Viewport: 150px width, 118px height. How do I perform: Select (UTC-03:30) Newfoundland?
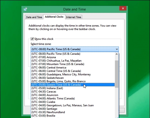[x=73, y=112]
